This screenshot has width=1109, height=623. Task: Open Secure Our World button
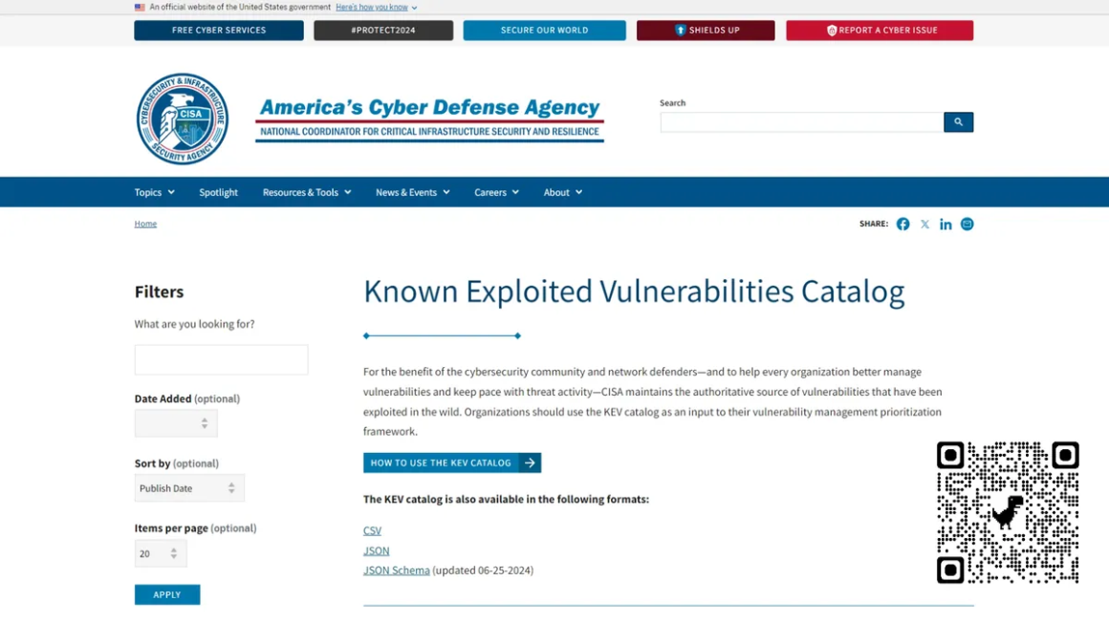coord(544,31)
